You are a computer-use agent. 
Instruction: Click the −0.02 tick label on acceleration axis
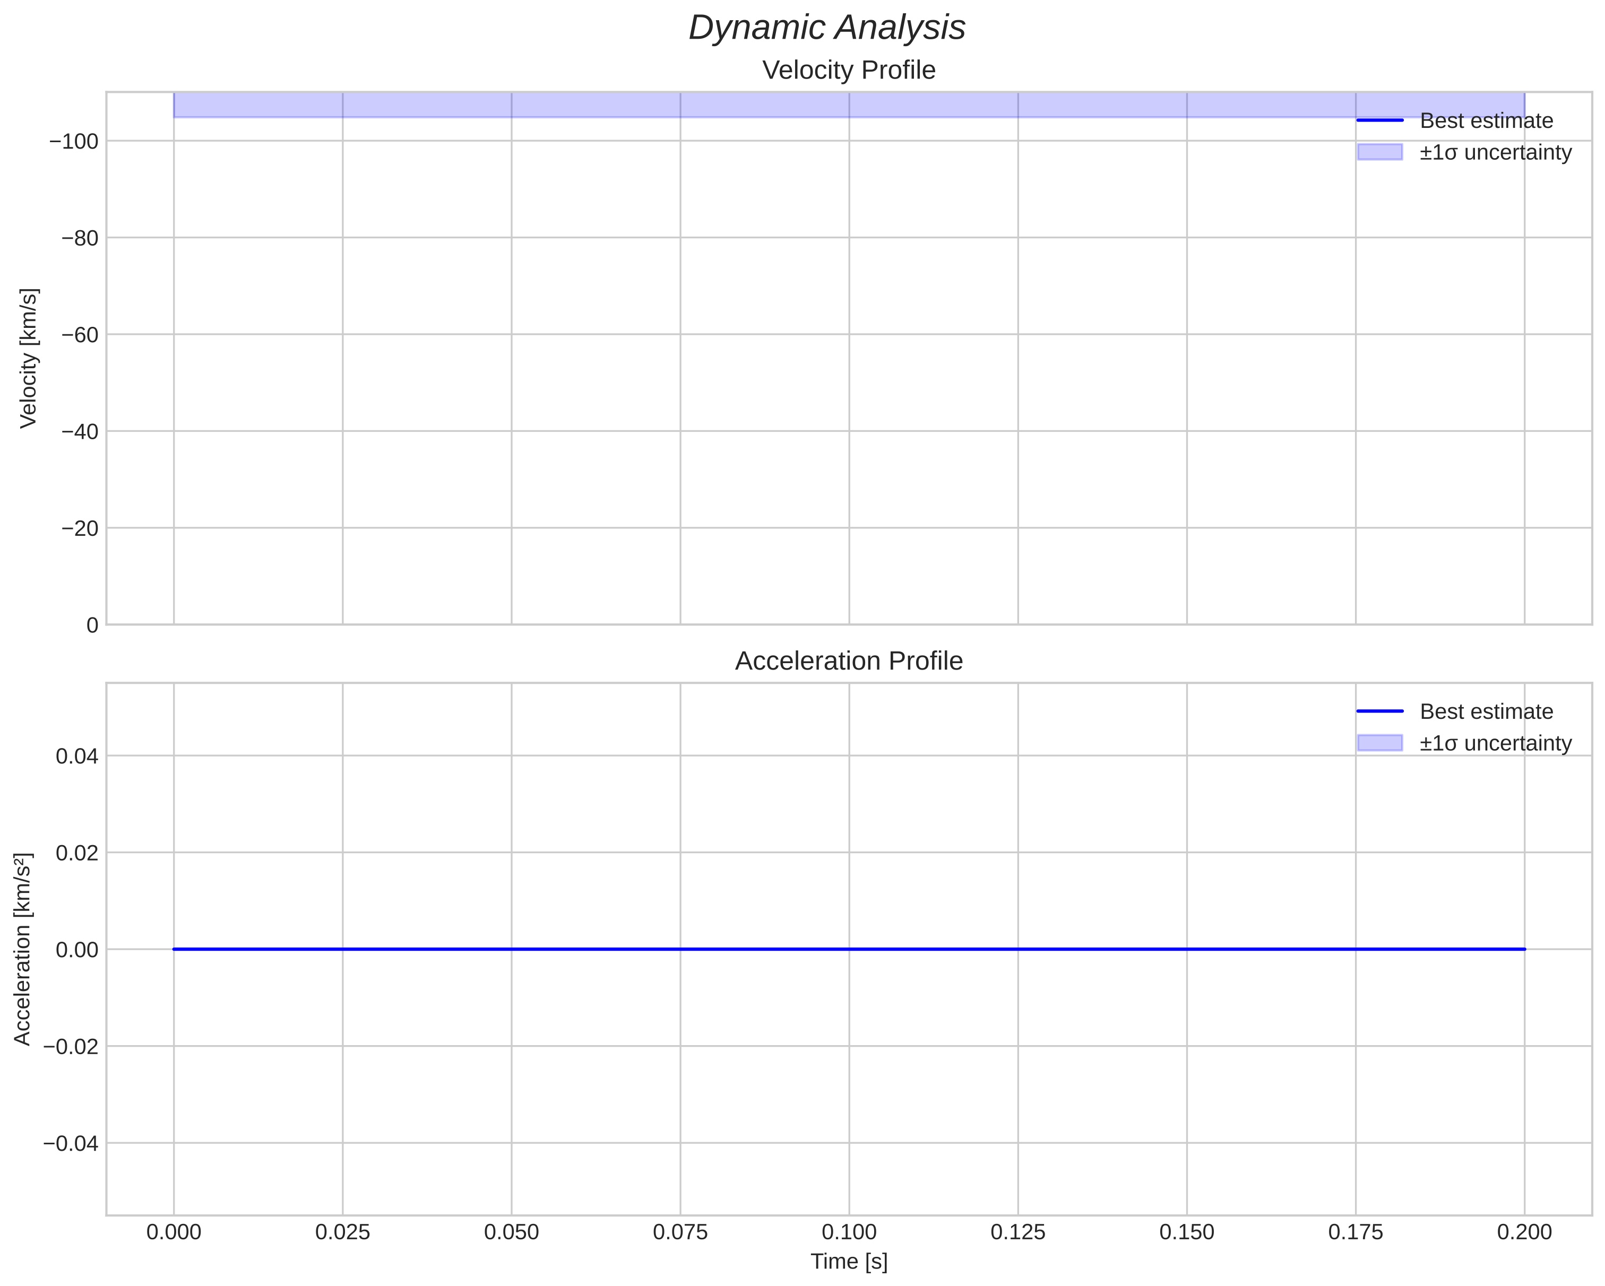71,1046
